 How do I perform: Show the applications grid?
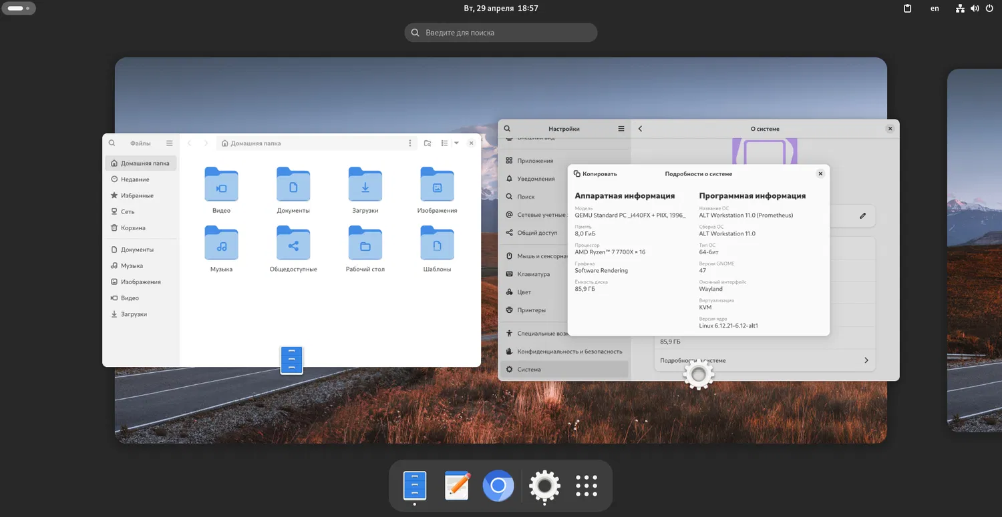[587, 486]
